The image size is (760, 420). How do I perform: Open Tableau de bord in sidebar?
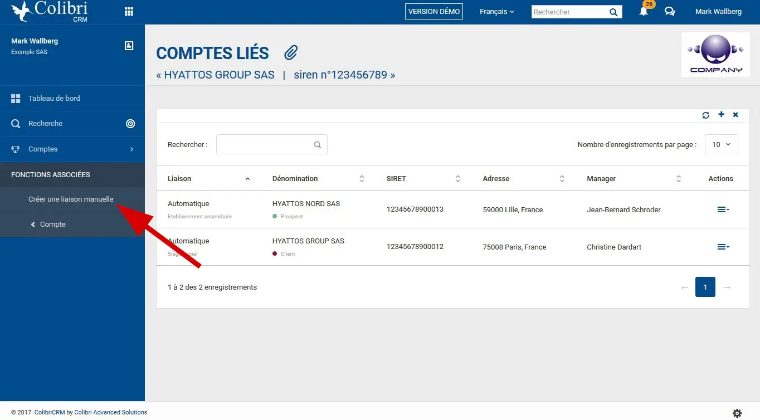[72, 99]
